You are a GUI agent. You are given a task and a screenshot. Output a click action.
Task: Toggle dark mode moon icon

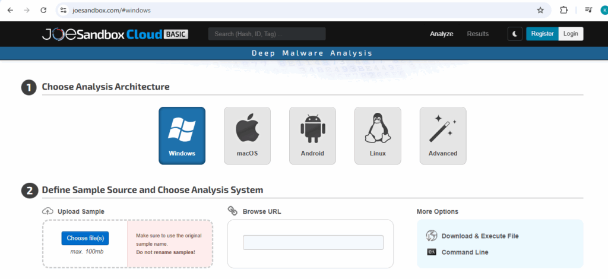pyautogui.click(x=515, y=34)
